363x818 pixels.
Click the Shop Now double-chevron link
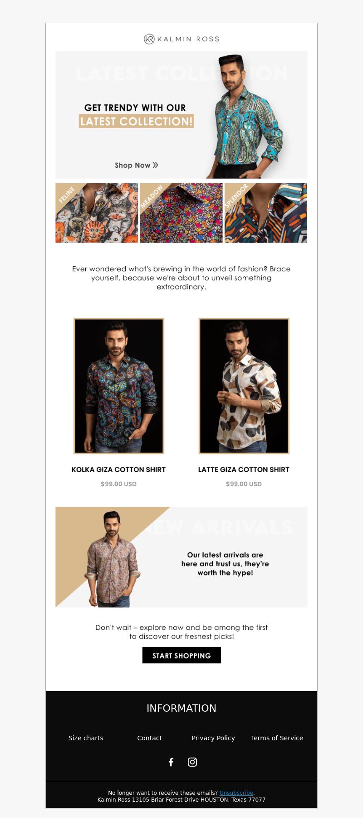(x=137, y=165)
